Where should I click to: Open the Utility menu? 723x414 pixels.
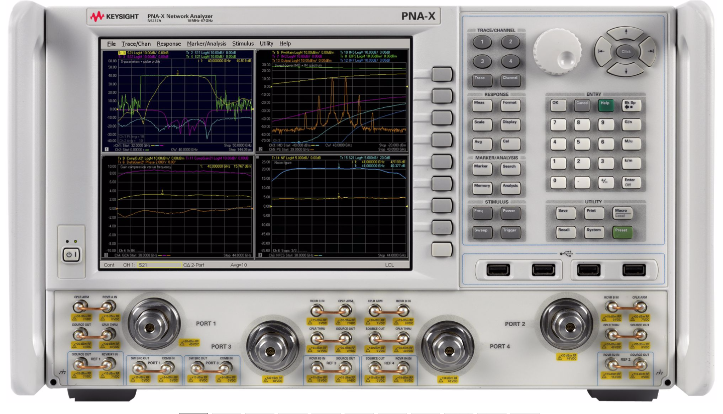266,44
